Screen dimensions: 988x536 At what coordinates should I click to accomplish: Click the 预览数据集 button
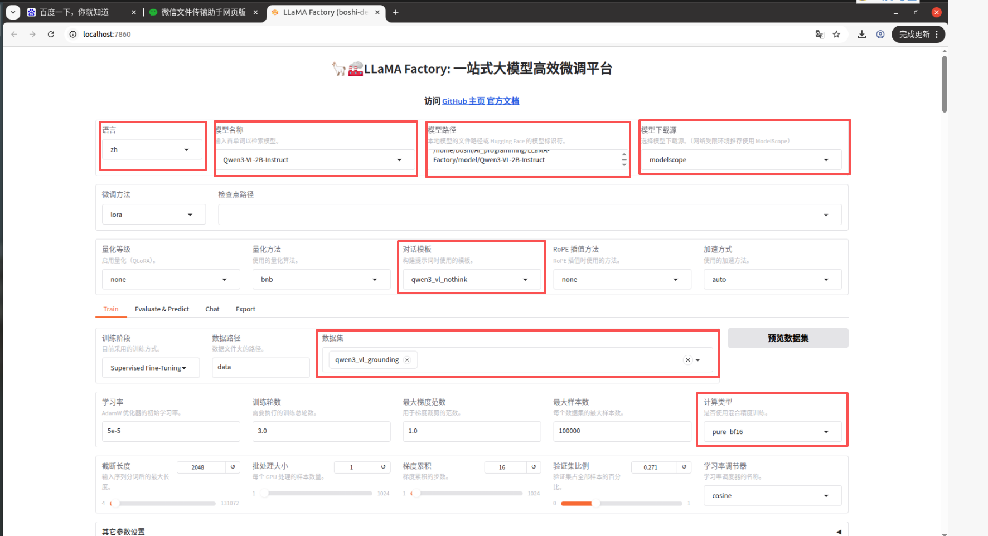click(x=788, y=338)
